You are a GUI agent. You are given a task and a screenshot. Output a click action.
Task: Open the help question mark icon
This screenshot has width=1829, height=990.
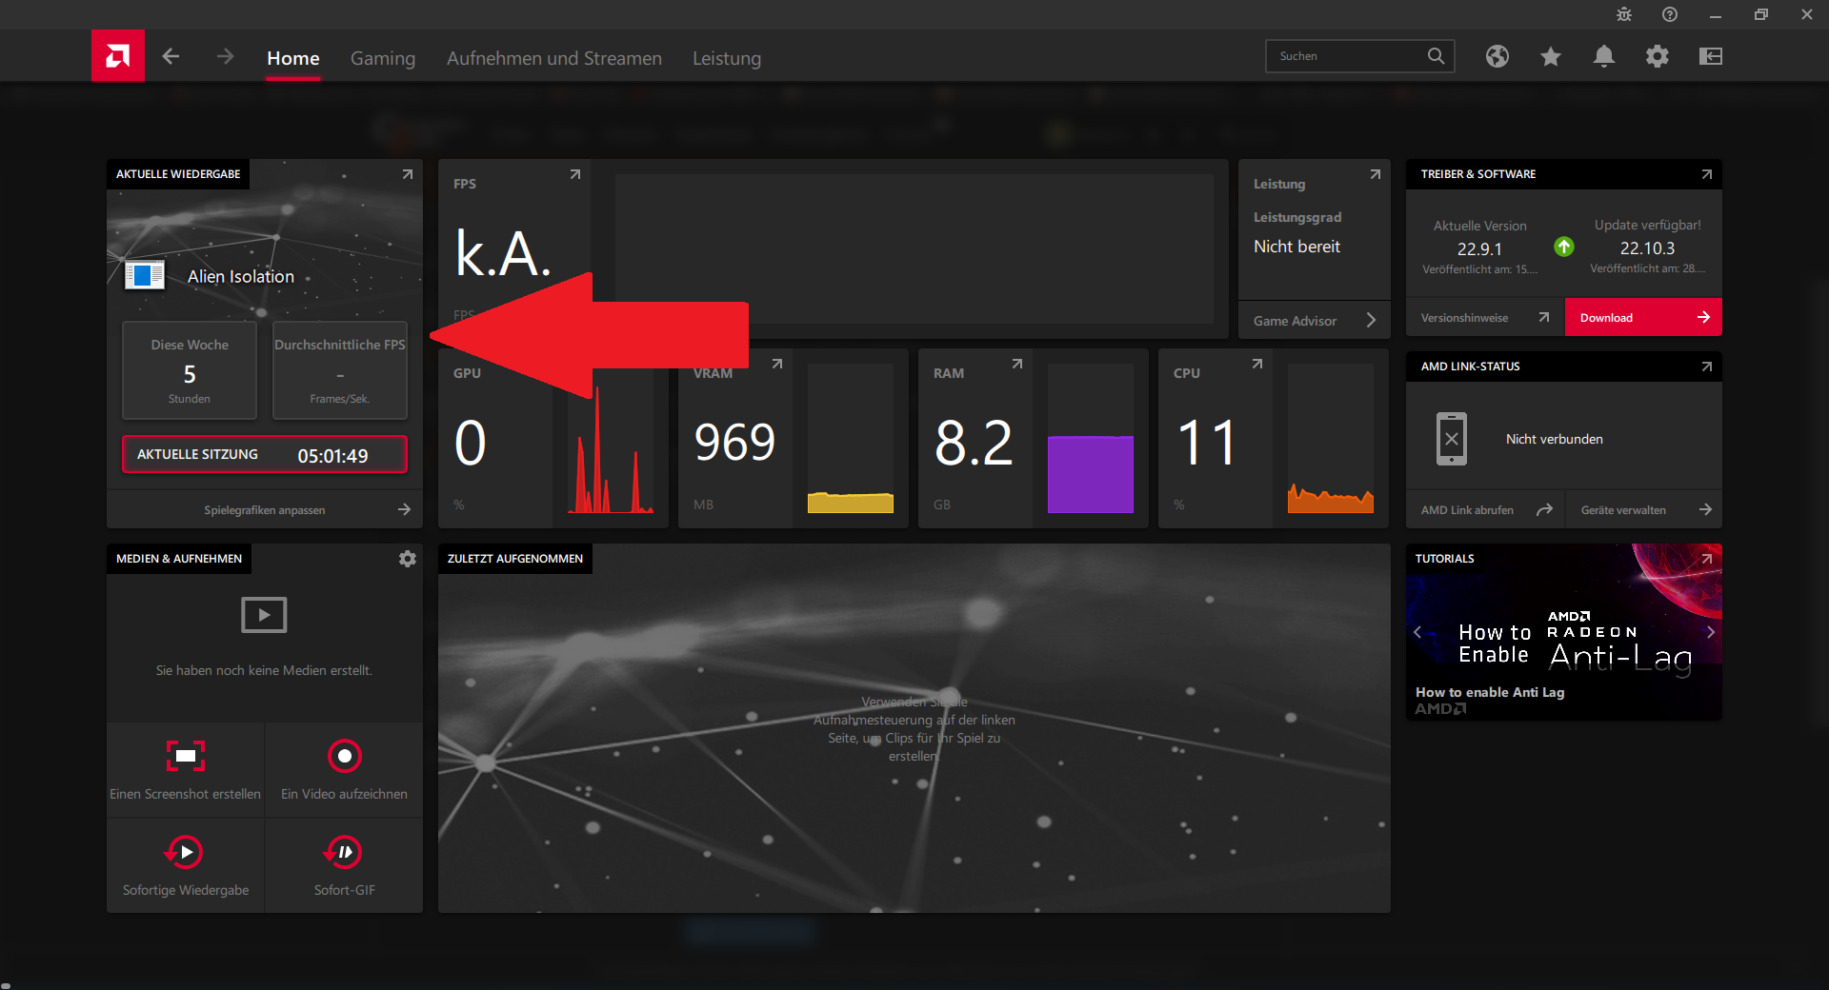click(1670, 14)
